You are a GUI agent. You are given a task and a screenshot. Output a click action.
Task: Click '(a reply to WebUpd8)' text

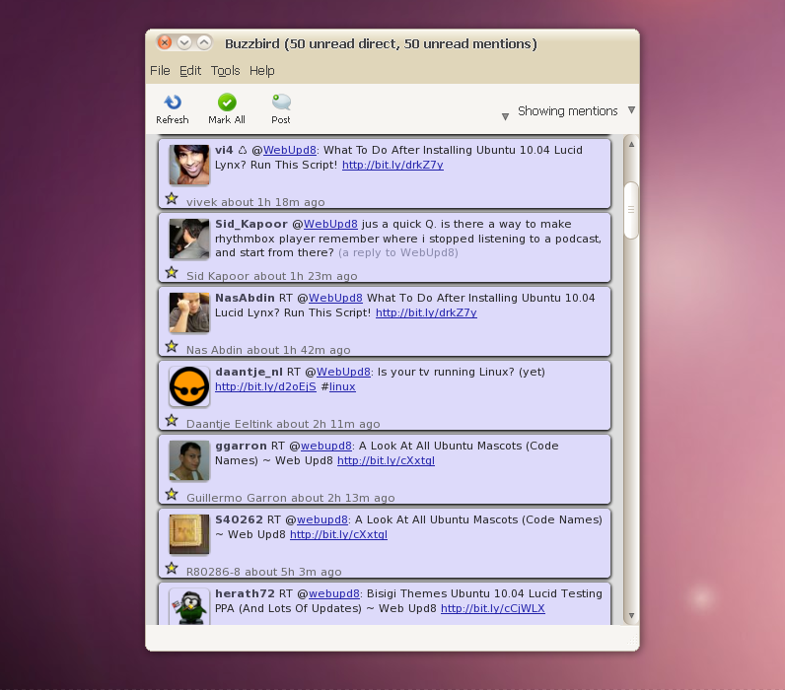pos(398,252)
